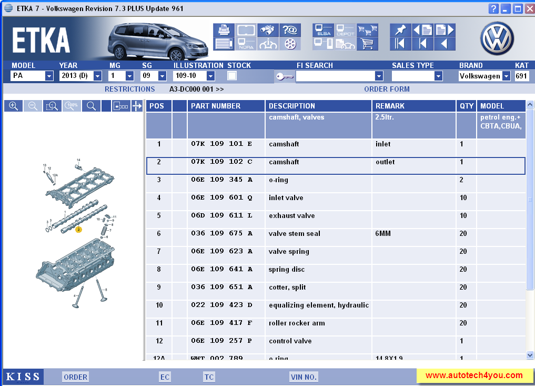The height and width of the screenshot is (386, 535).
Task: Go to previous page document icon
Action: coord(422,30)
